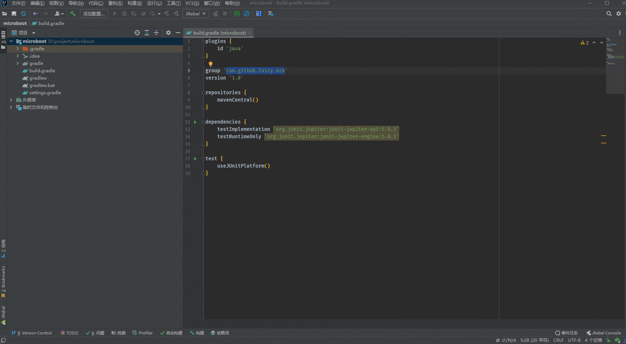
Task: Click the Open folder icon in toolbar
Action: [4, 14]
